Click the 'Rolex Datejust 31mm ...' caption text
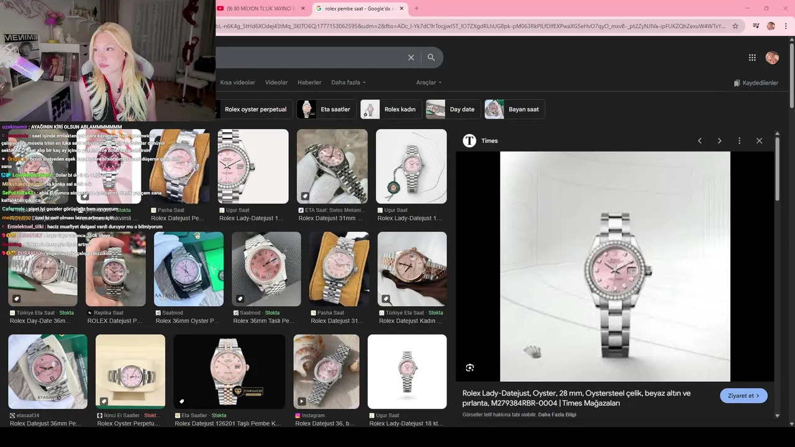 pyautogui.click(x=330, y=219)
